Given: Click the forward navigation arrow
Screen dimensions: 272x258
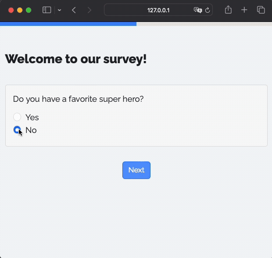Looking at the screenshot, I should pos(89,10).
